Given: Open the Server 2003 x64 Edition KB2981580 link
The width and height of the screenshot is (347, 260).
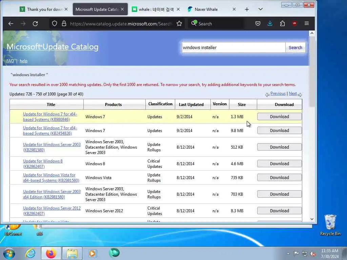Looking at the screenshot, I should 52,194.
